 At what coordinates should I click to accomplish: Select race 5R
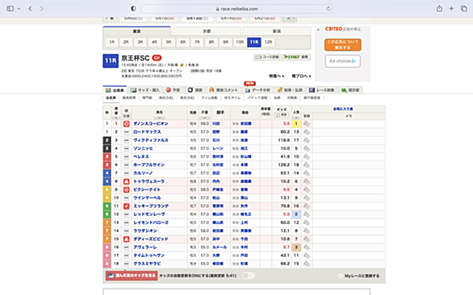169,42
